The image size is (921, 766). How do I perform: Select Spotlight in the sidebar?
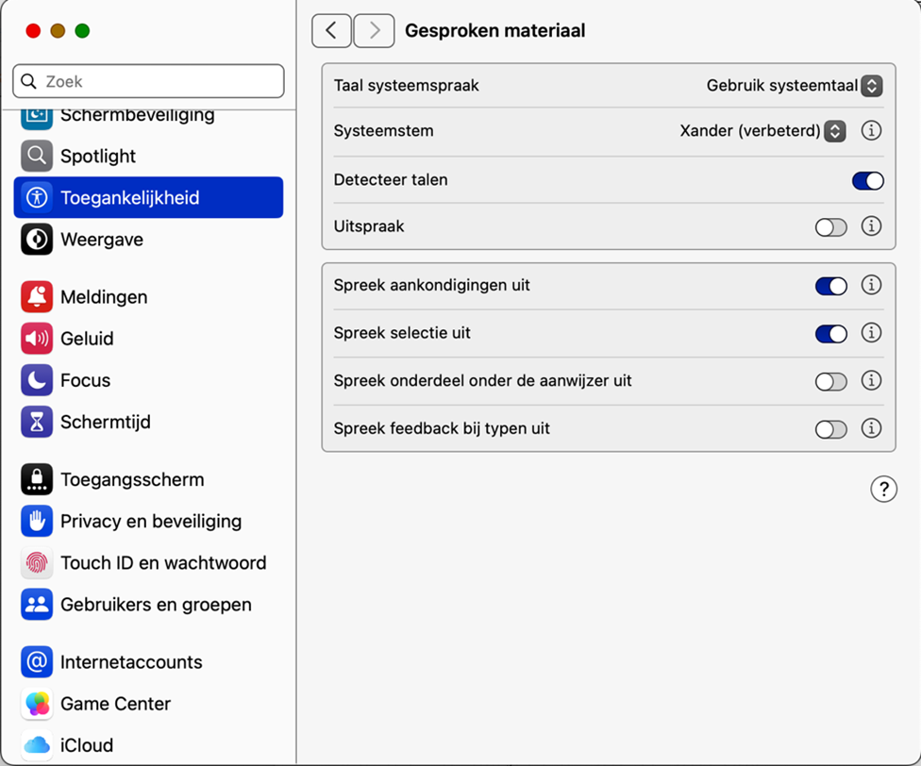148,156
